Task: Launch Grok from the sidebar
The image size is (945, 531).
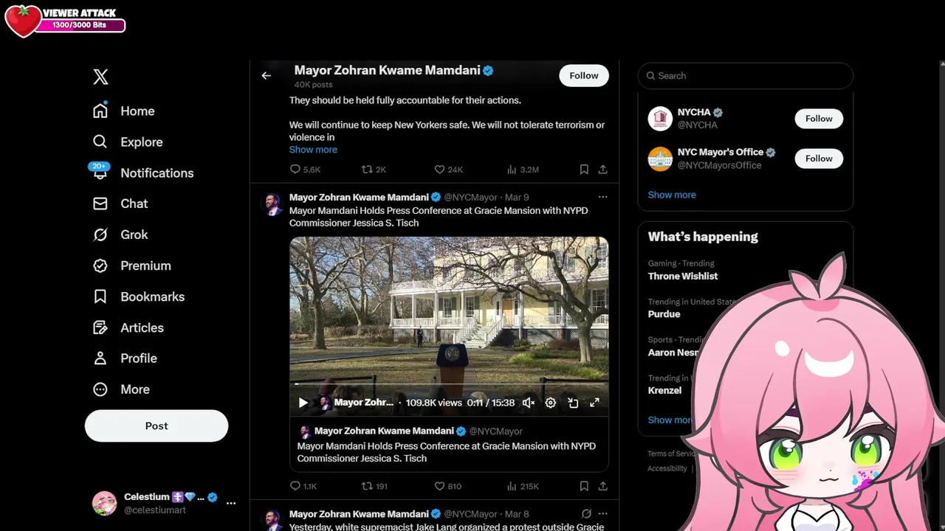Action: [x=120, y=235]
